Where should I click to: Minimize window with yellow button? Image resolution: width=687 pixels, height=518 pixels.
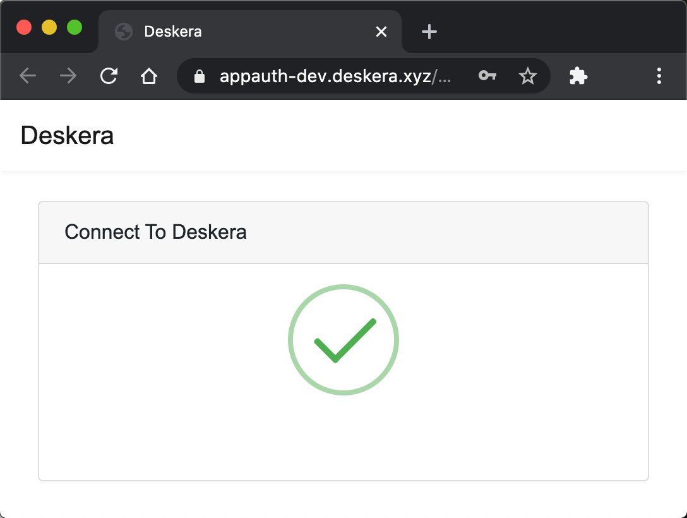[x=49, y=27]
